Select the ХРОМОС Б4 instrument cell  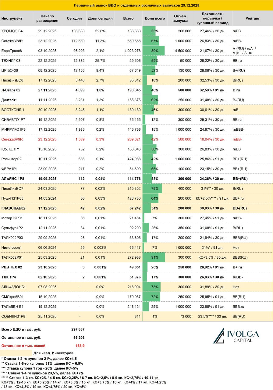(12, 31)
